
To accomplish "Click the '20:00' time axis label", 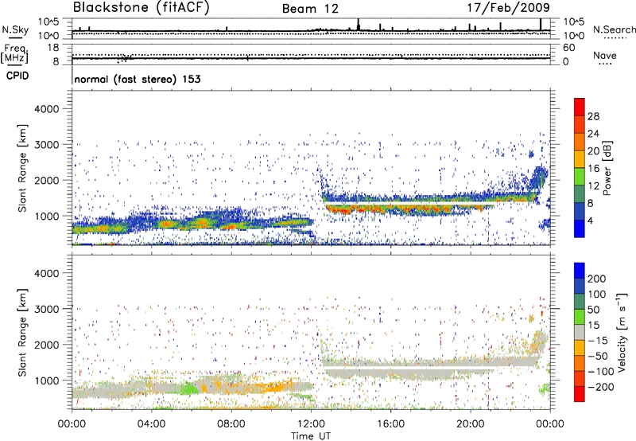I will point(471,423).
